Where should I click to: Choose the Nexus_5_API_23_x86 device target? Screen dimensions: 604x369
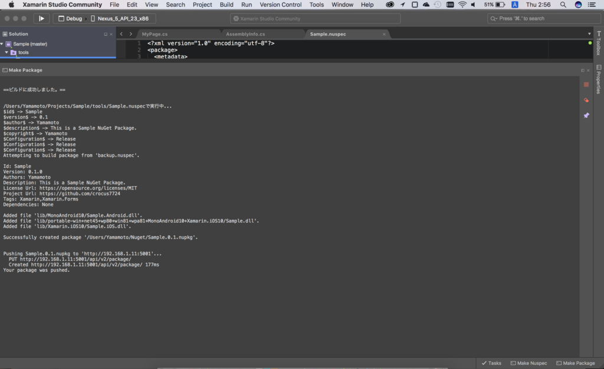(x=120, y=18)
